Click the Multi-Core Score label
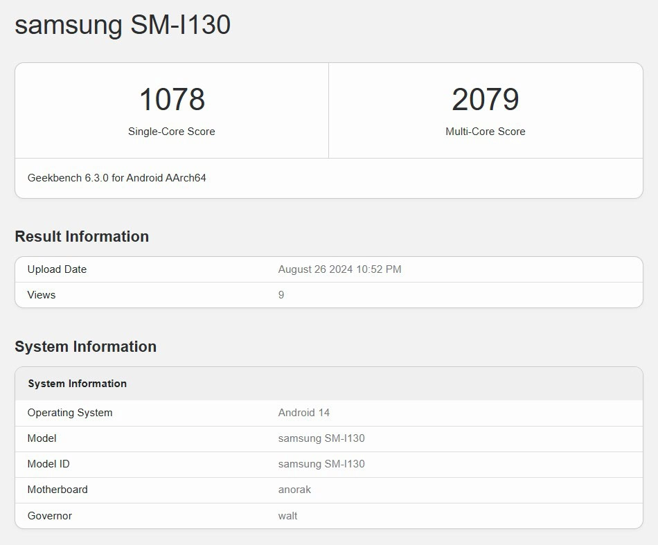 point(486,132)
